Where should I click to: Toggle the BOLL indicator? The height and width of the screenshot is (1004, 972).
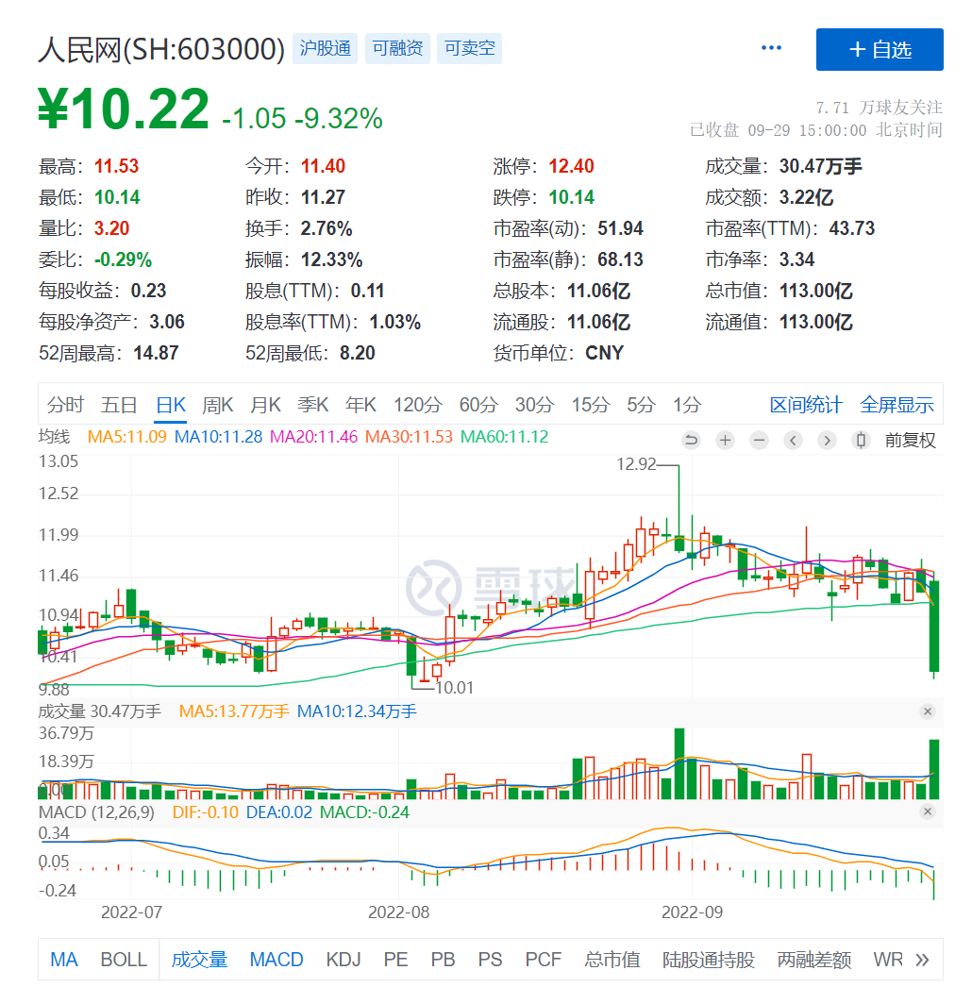click(124, 959)
